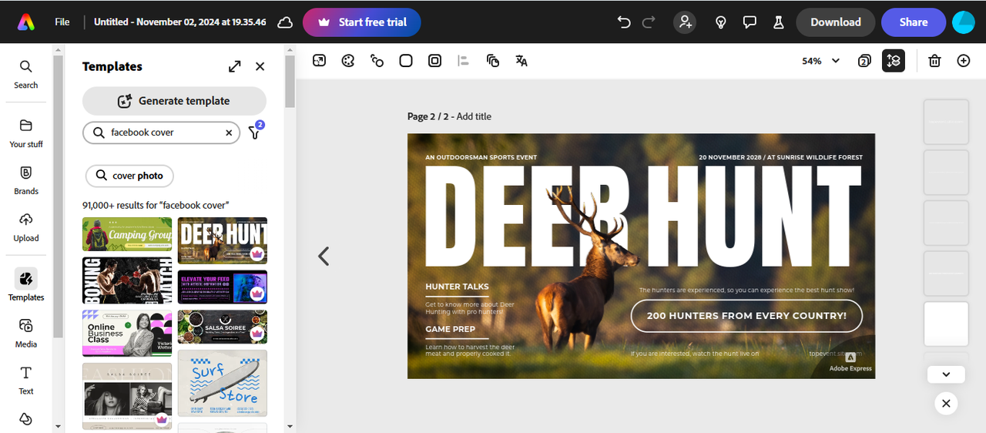Screen dimensions: 986x433
Task: Click the resize tool in canvas toolbar
Action: click(319, 61)
